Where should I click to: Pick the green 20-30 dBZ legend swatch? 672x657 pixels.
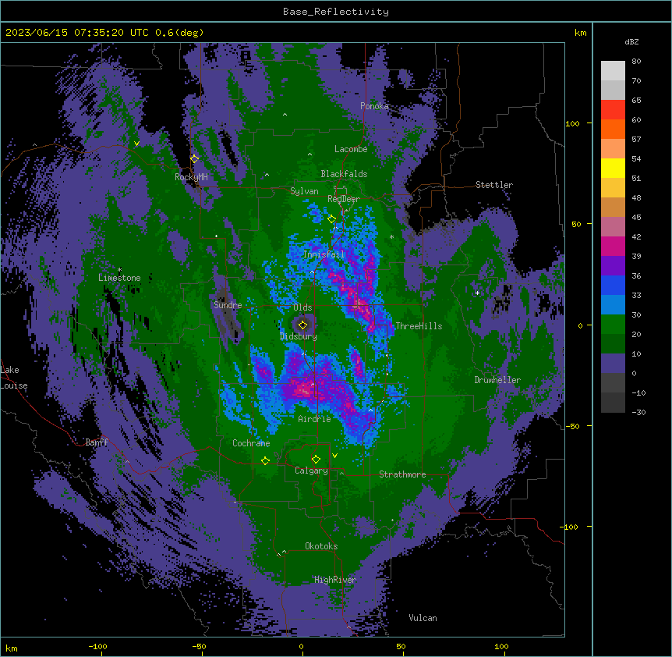[613, 325]
